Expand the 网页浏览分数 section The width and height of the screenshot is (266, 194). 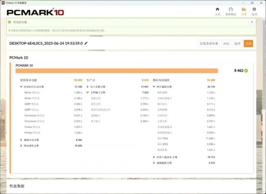(x=21, y=145)
